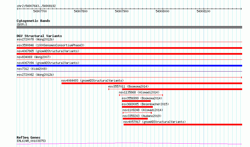Click the magenta EML6 gene line

point(129,144)
